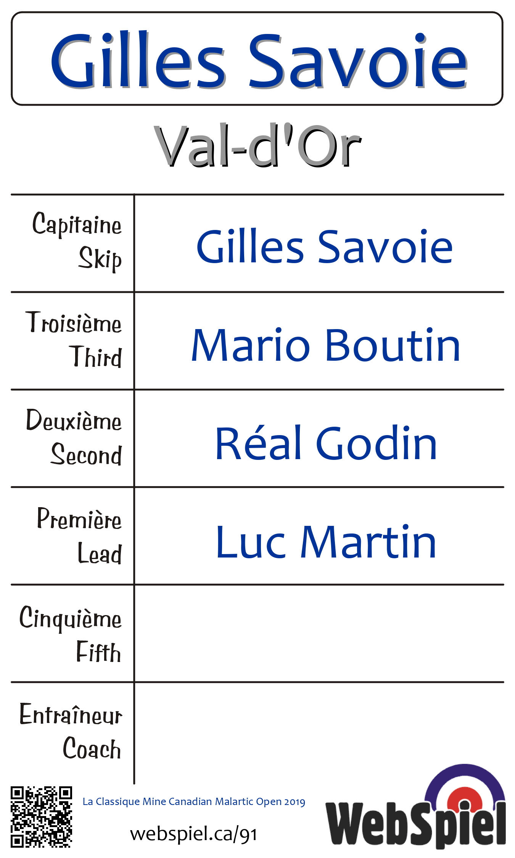
Task: Select the large Gilles Savoie team title banner
Action: 257,59
